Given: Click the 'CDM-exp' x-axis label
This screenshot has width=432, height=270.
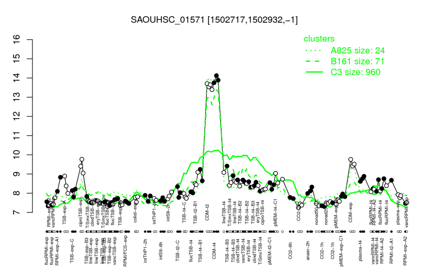Looking at the screenshot, I should (351, 213).
